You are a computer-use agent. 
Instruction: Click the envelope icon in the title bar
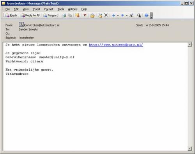[x=4, y=3]
